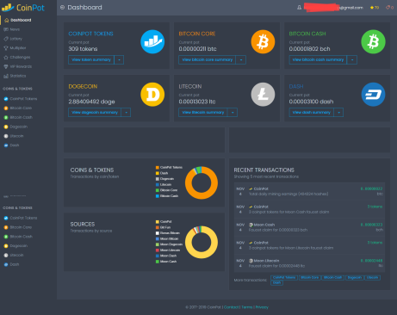
Task: Click the Privacy link in footer
Action: (x=262, y=307)
